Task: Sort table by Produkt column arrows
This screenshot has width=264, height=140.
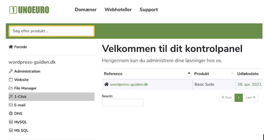Action: click(232, 74)
